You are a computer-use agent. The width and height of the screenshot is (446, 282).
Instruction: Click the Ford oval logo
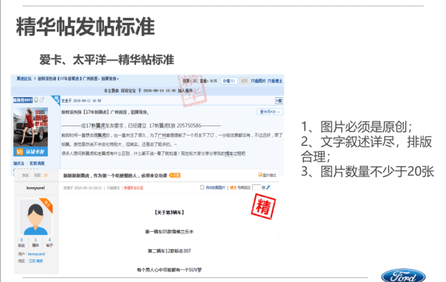click(x=403, y=276)
